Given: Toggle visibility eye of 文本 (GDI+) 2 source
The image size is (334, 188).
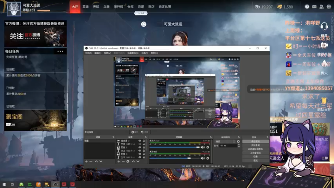Looking at the screenshot, I should 140,158.
